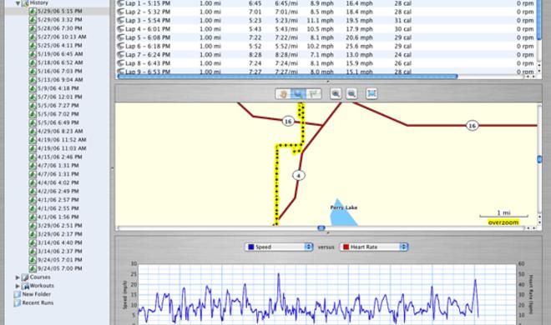Click the Lap 7 - 6:24 PM row icon
The width and height of the screenshot is (551, 325).
(x=120, y=55)
